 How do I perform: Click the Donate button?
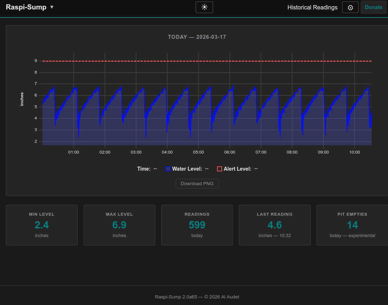pyautogui.click(x=373, y=7)
